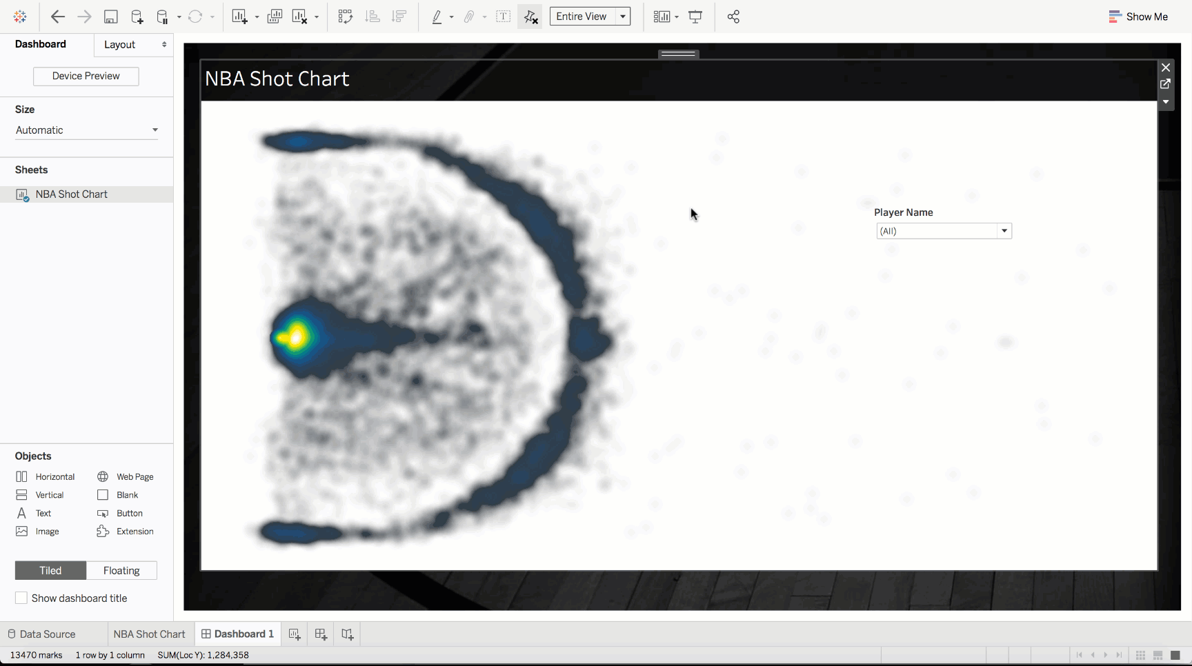Click the refresh data icon
The width and height of the screenshot is (1192, 666).
tap(195, 17)
